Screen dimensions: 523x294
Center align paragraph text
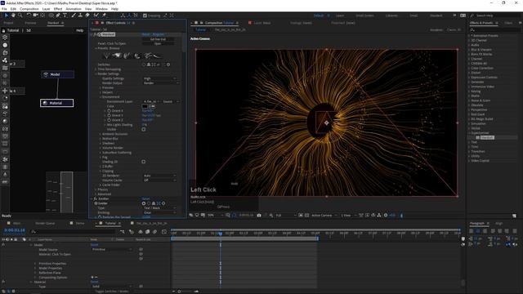point(478,230)
